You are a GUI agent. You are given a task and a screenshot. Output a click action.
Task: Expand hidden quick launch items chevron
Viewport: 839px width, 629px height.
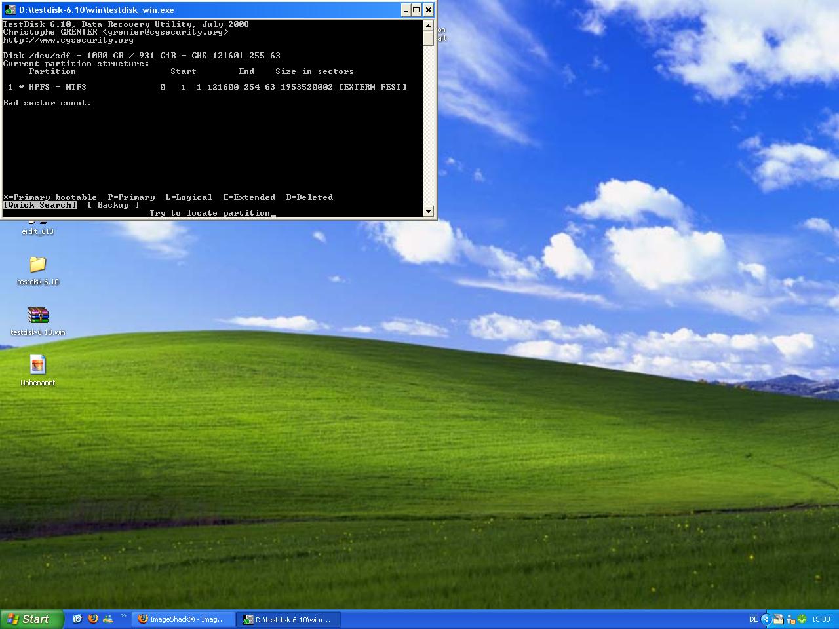tap(124, 616)
